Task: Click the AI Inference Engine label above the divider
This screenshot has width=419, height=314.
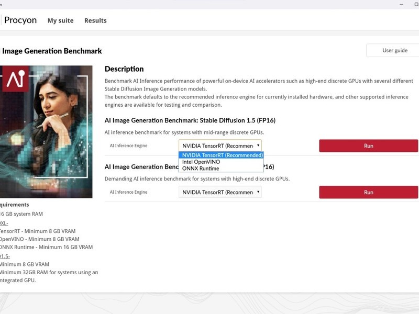Action: tap(128, 146)
